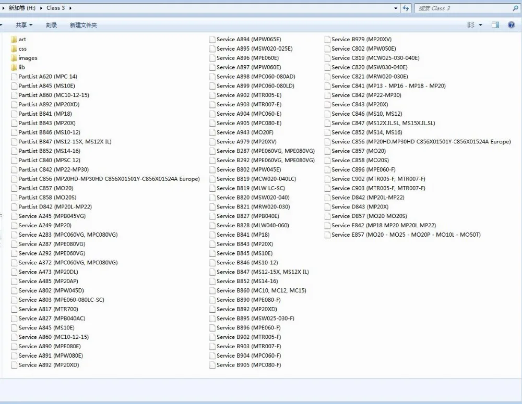Select Service A473 (MP20DL) file
This screenshot has height=404, width=522.
pos(48,272)
